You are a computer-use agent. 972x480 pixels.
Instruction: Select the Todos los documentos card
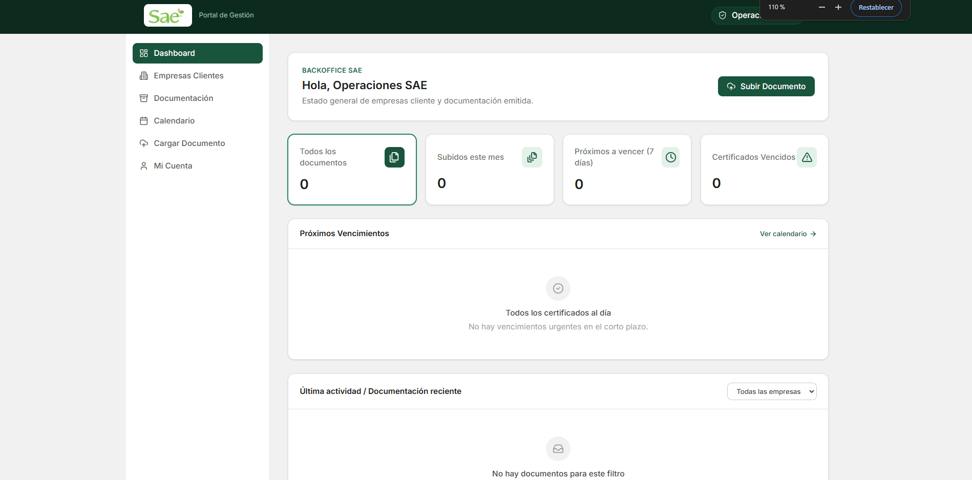(x=352, y=170)
